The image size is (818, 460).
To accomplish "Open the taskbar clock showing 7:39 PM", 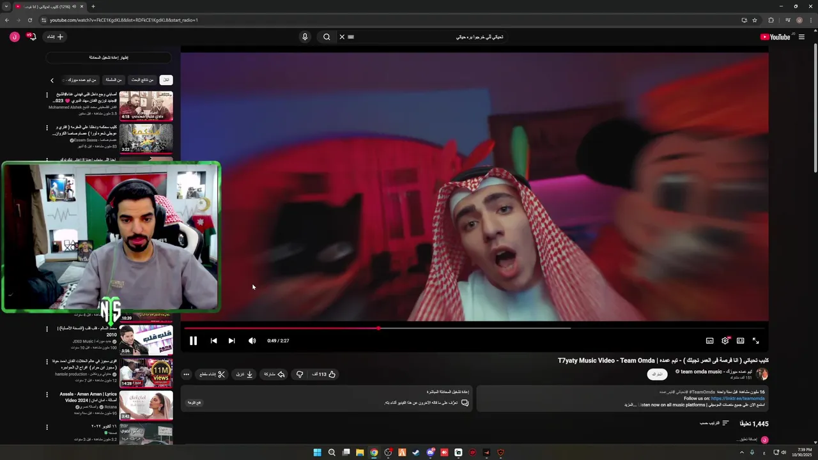I will (801, 452).
